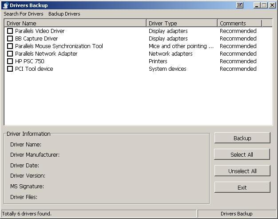Viewport: 278px width, 219px height.
Task: Click the Mice and other pointing type cell
Action: [x=181, y=46]
